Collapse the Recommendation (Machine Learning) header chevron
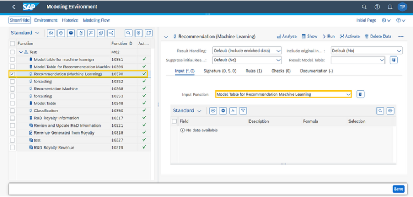 tap(166, 37)
